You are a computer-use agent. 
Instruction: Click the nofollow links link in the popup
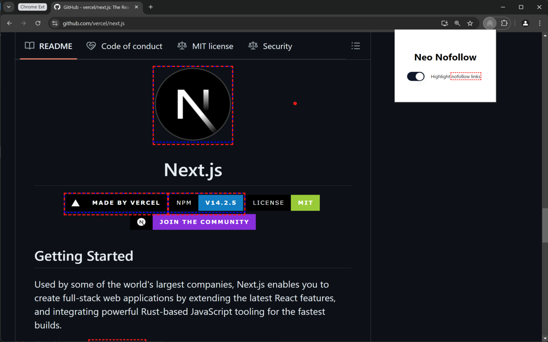click(x=465, y=76)
